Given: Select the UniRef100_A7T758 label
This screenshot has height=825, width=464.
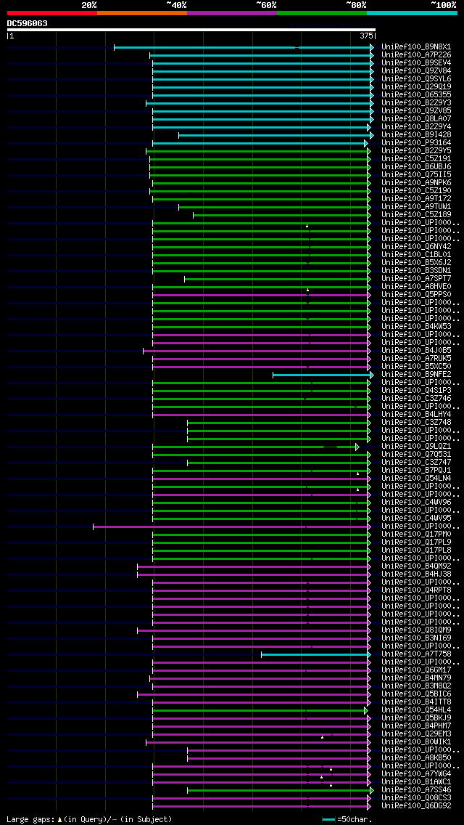Looking at the screenshot, I should 416,654.
